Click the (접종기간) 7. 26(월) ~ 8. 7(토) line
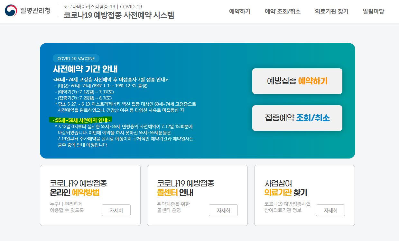This screenshot has height=241, width=399. coord(84,98)
